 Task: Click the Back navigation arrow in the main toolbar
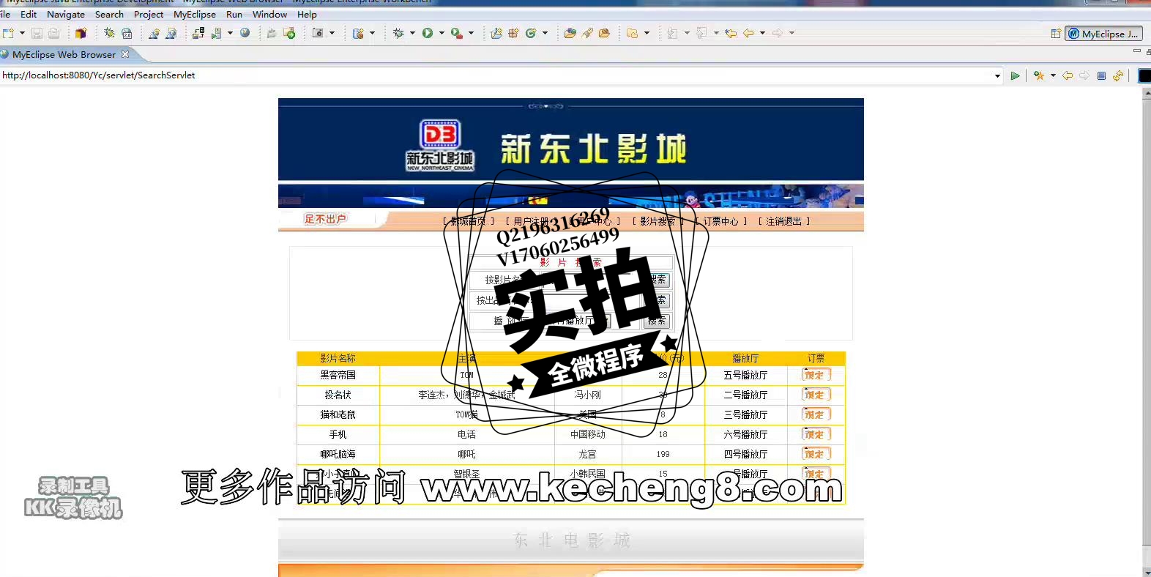pos(748,33)
